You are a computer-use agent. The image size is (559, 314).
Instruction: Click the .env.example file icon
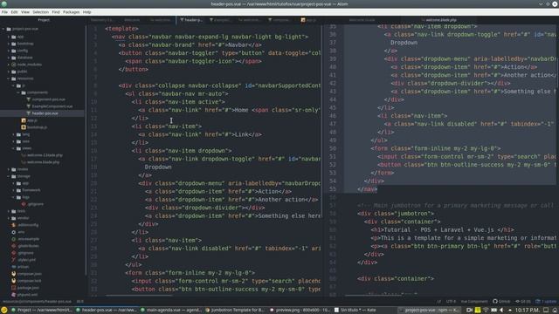[x=14, y=239]
